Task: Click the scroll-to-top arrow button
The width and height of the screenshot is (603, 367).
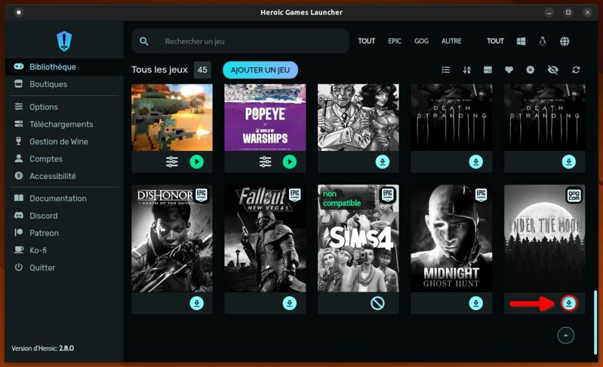Action: pos(565,335)
